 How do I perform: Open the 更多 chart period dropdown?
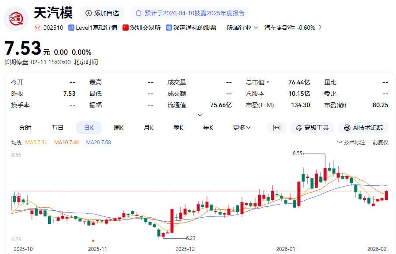click(242, 128)
